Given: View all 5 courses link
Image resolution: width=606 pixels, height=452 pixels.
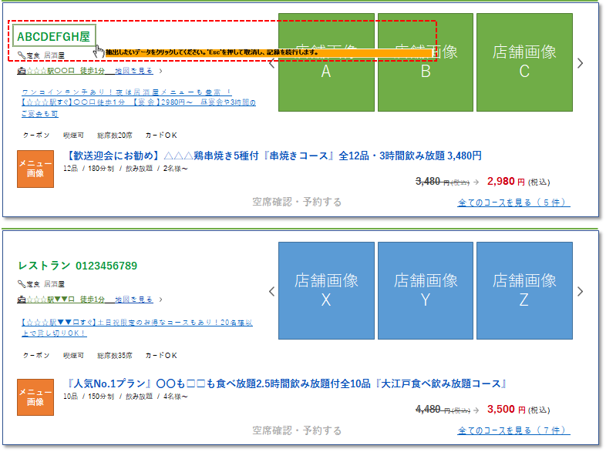Looking at the screenshot, I should tap(513, 203).
